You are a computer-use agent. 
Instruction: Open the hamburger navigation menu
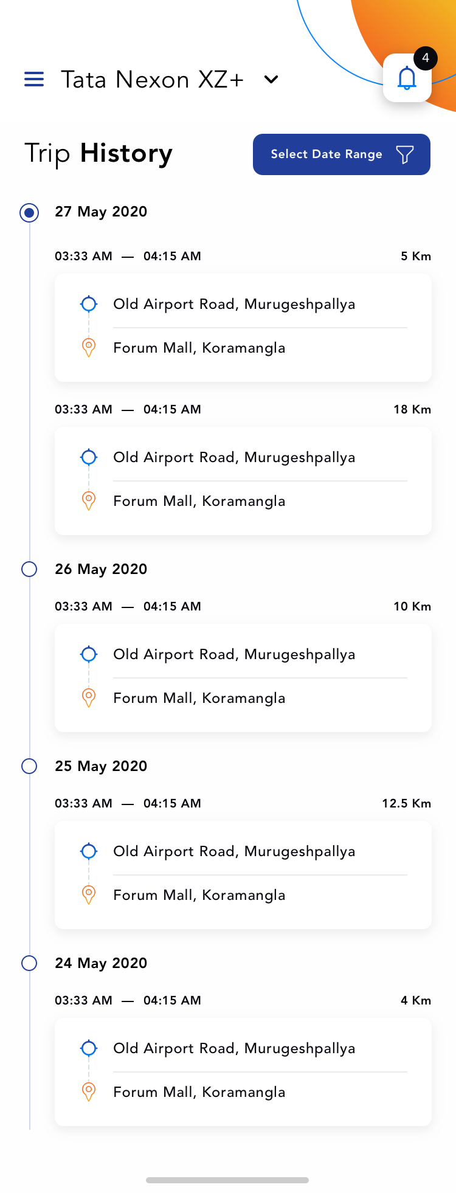coord(34,79)
